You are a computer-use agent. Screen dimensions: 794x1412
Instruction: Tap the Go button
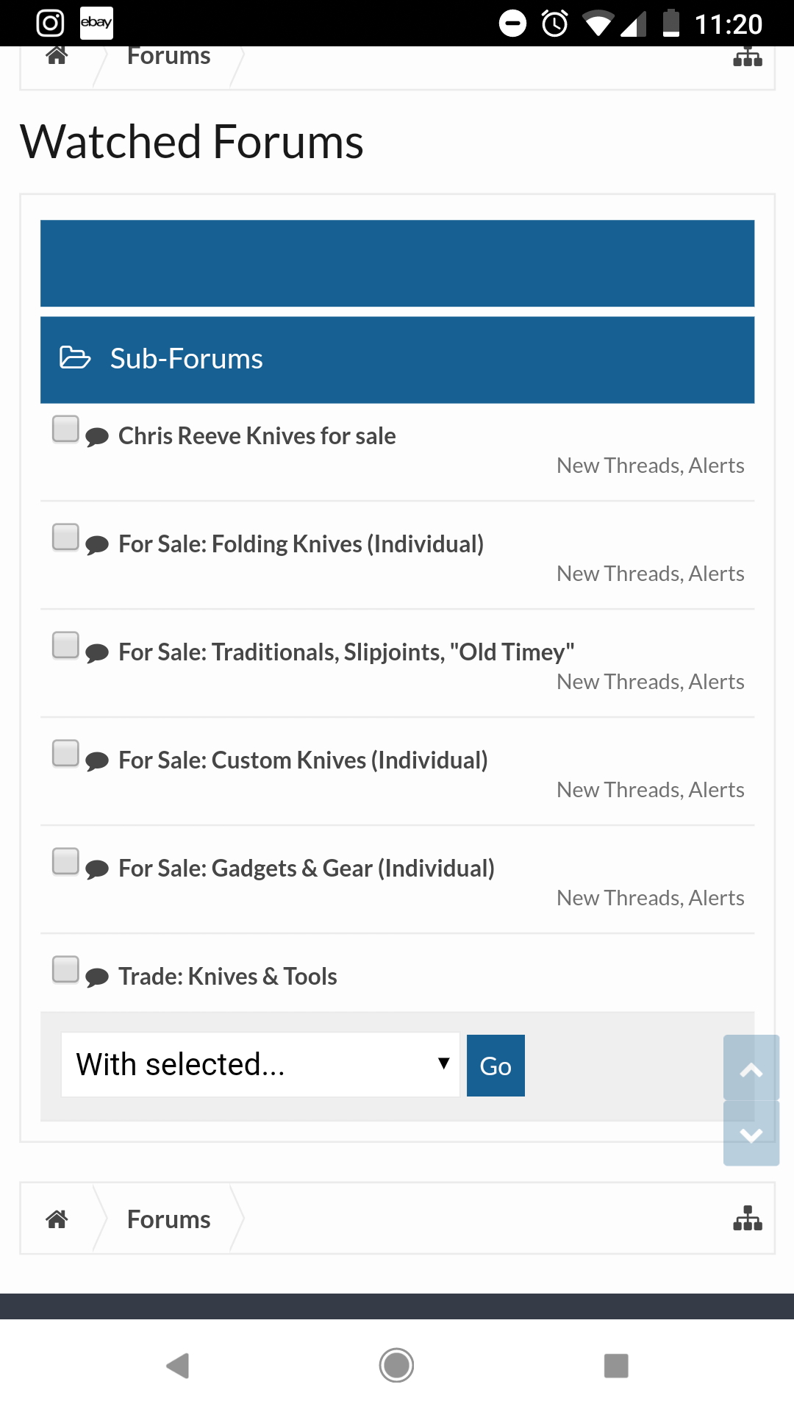coord(496,1066)
